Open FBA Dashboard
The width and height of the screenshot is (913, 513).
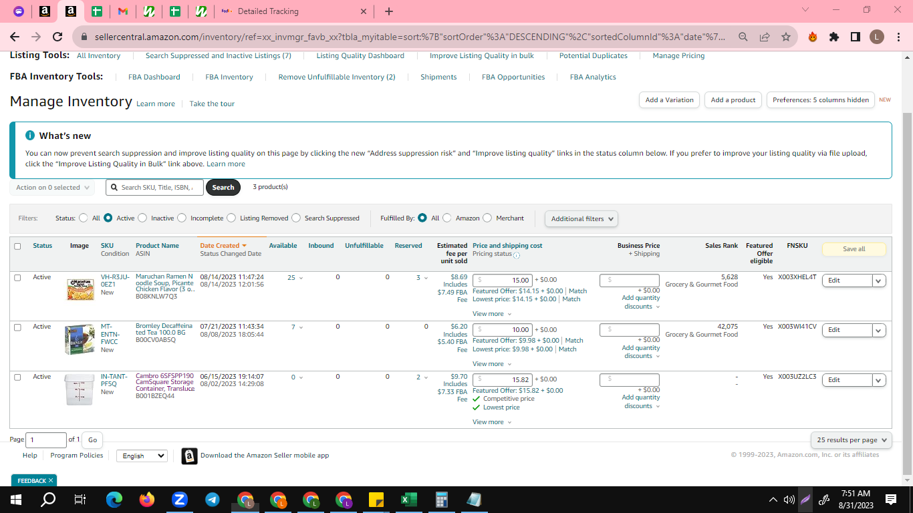tap(154, 77)
